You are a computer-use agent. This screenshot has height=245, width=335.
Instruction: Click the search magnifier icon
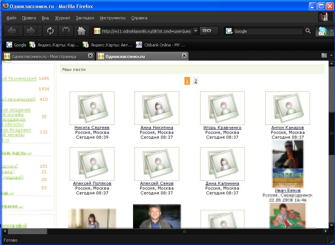(308, 31)
